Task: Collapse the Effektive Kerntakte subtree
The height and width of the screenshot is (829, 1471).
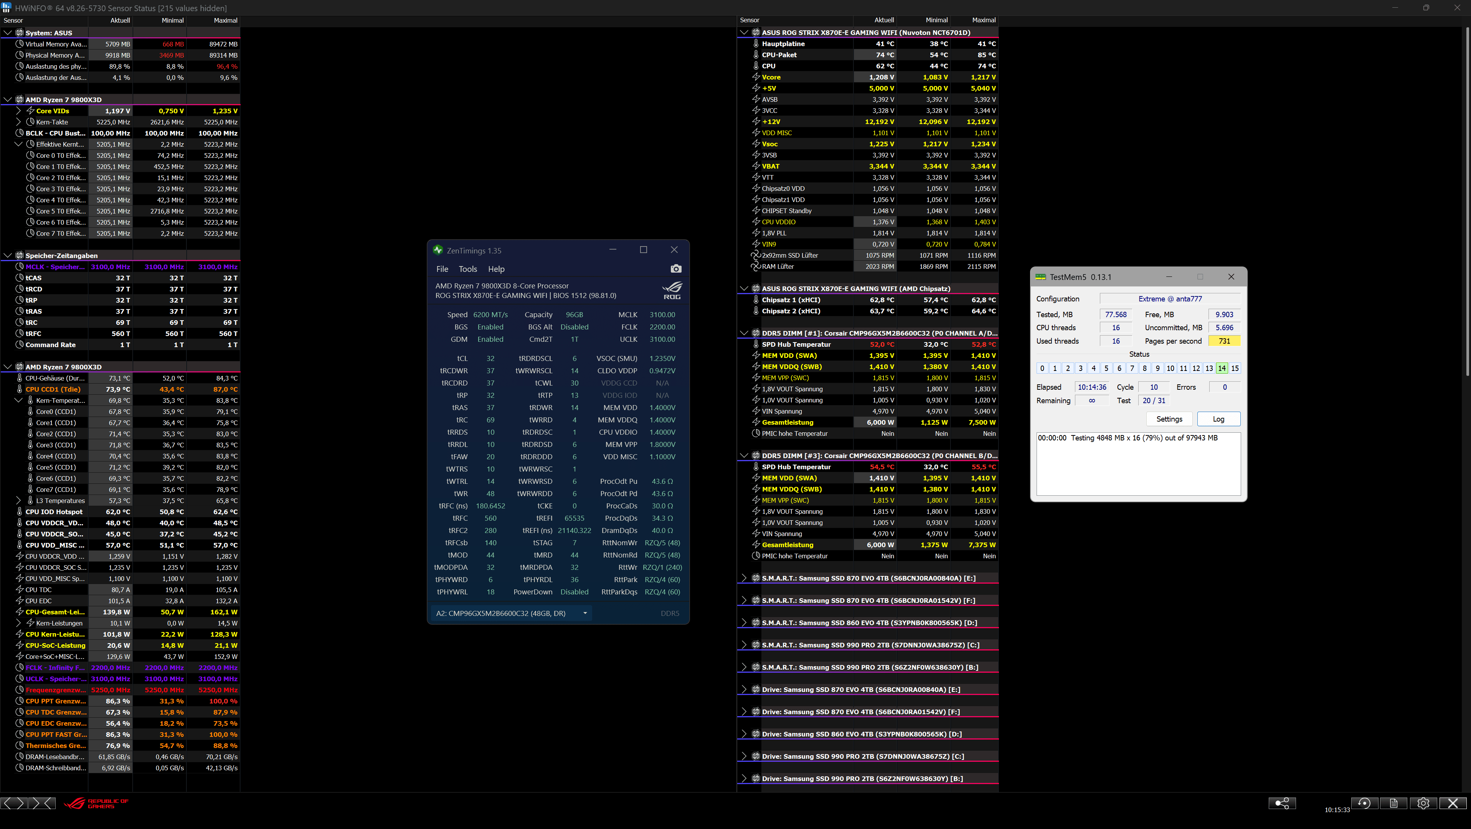Action: 18,144
